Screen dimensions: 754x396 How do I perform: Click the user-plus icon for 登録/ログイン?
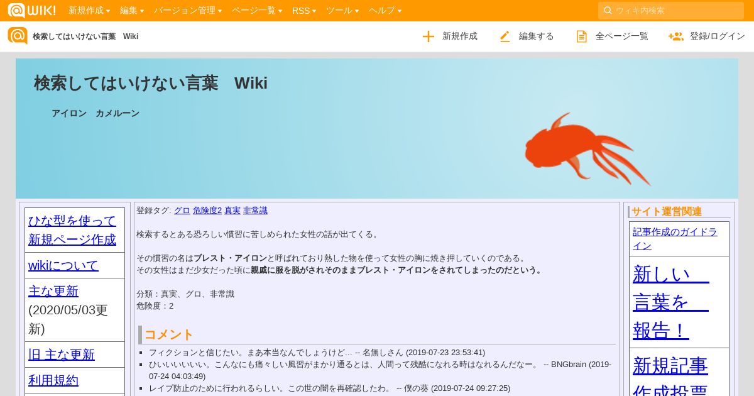coord(676,36)
